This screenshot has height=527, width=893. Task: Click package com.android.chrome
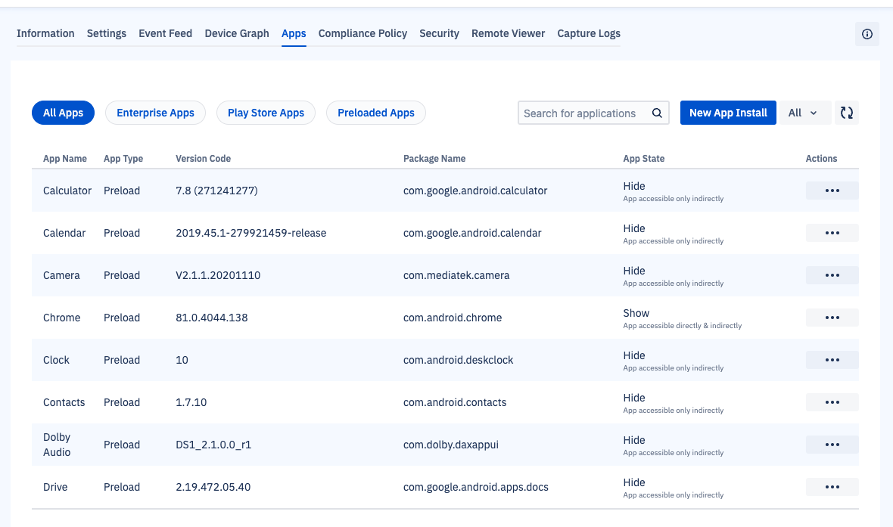coord(453,318)
